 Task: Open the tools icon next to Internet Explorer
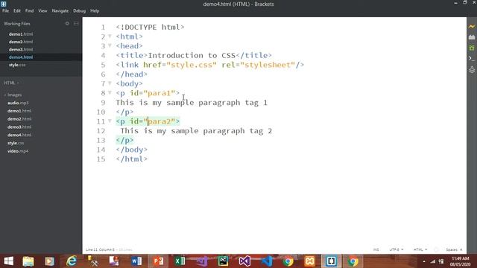tap(92, 261)
